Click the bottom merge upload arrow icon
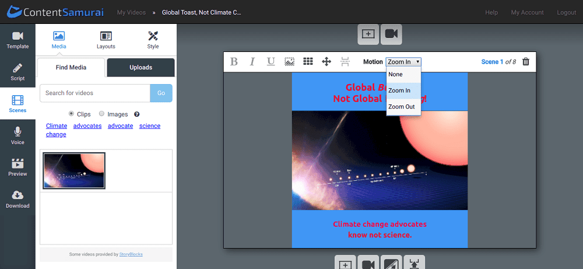Screen dimensions: 583x269 (x=414, y=263)
